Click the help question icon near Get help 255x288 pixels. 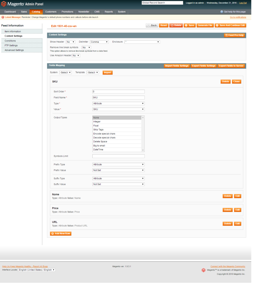click(x=222, y=12)
